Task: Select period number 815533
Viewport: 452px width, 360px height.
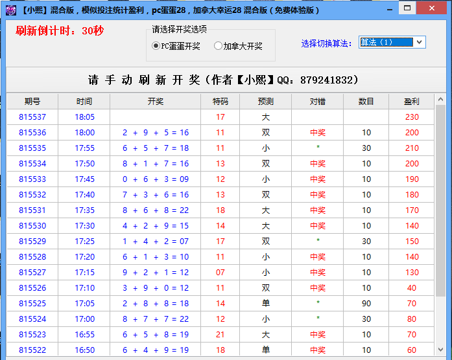Action: [x=32, y=179]
